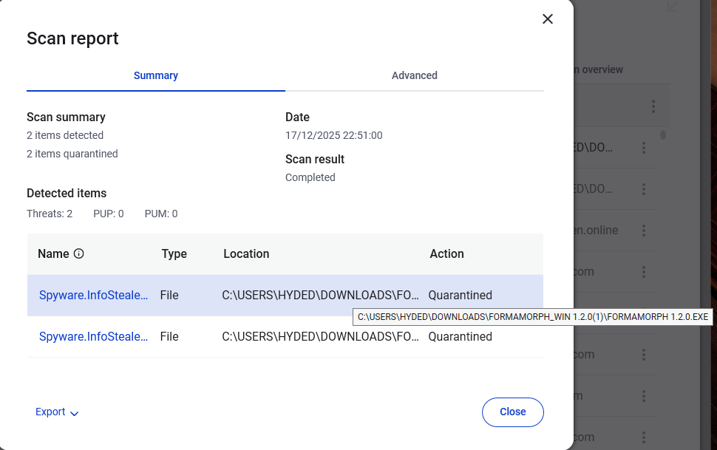Open the three-dot menu on the .online row
717x450 pixels.
click(644, 231)
